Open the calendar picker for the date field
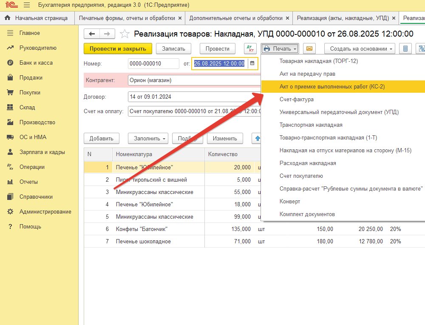Viewport: 425px width, 325px height. pyautogui.click(x=252, y=63)
